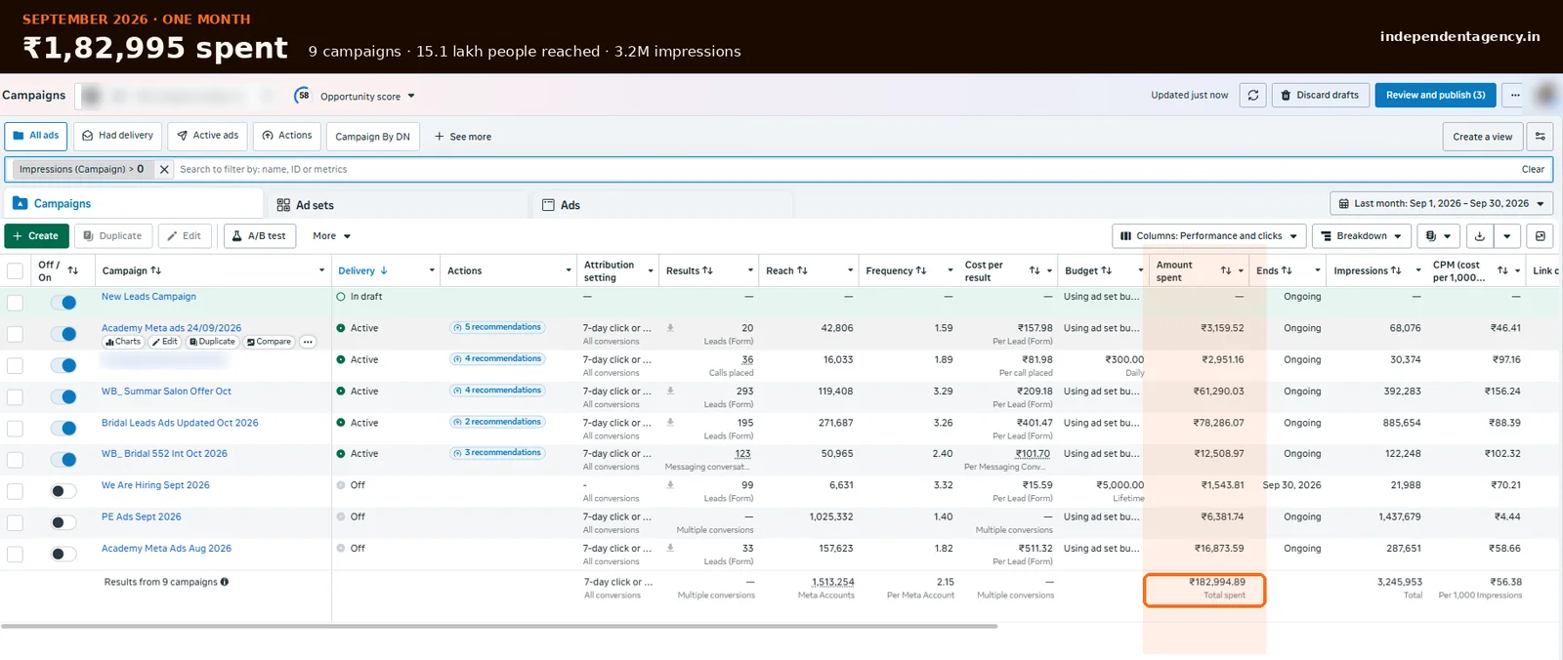Viewport: 1563px width, 660px height.
Task: Select the Bridal Leads Ads Updated Oct 2026 checkbox
Action: 15,429
